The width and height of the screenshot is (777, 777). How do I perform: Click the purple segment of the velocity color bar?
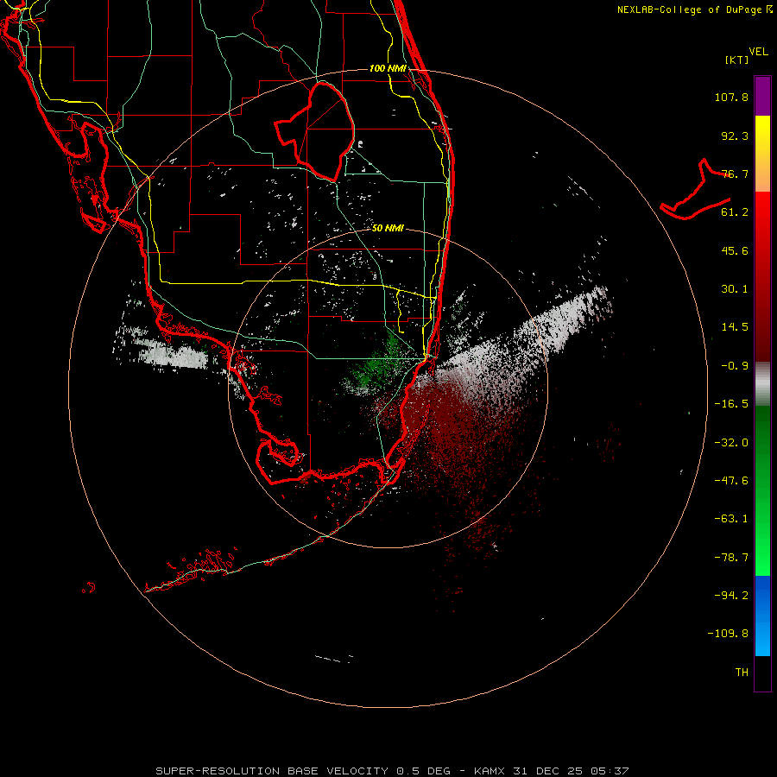(762, 96)
